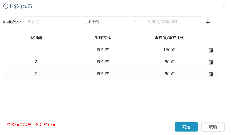
Task: Click the red hint 类别值请填写目标列的取值
Action: click(31, 125)
